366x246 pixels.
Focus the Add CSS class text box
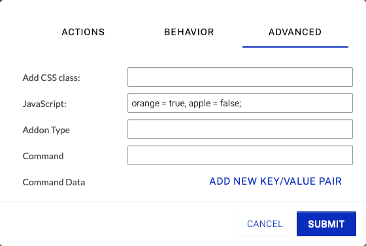point(240,77)
